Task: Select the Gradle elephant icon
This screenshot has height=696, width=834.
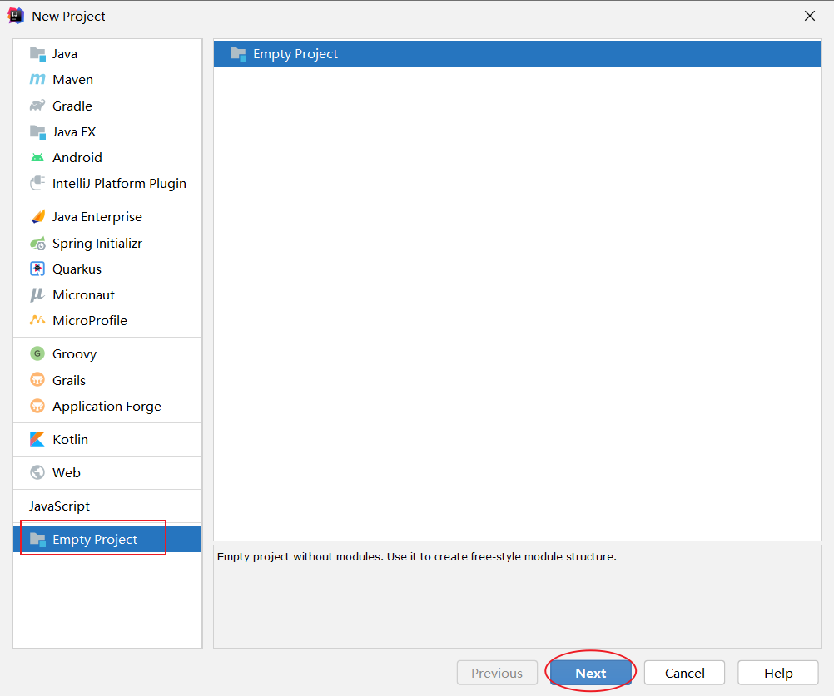Action: tap(38, 106)
